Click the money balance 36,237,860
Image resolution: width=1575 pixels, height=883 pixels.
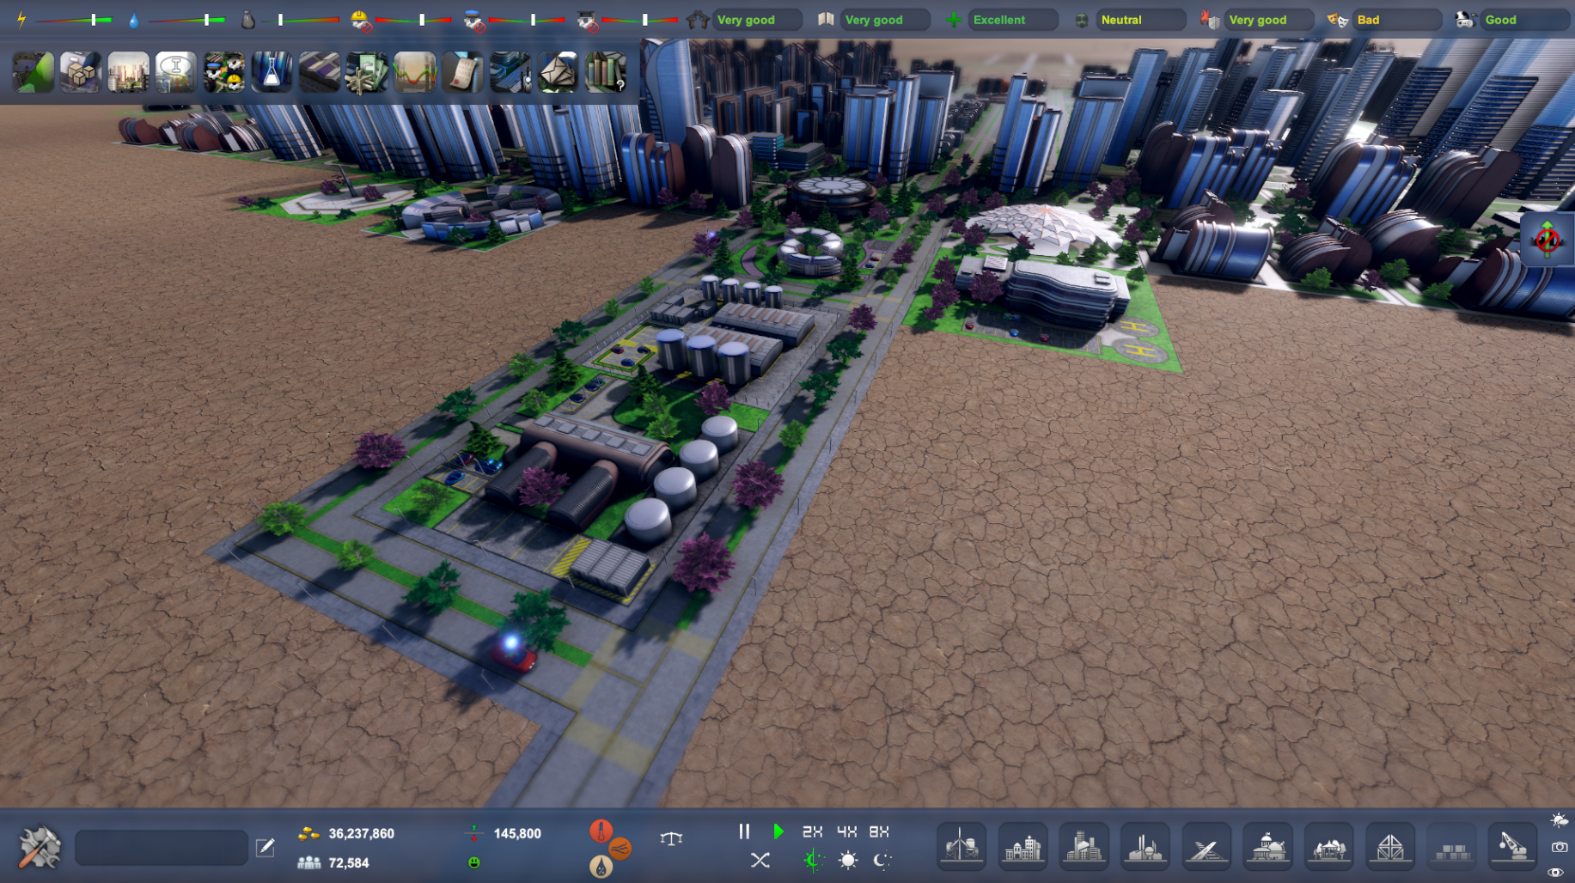click(x=361, y=833)
